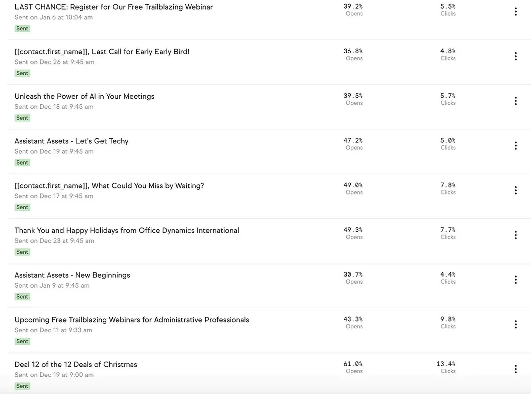Open Assistant Assets - Let's Get Techy campaign

[x=72, y=141]
